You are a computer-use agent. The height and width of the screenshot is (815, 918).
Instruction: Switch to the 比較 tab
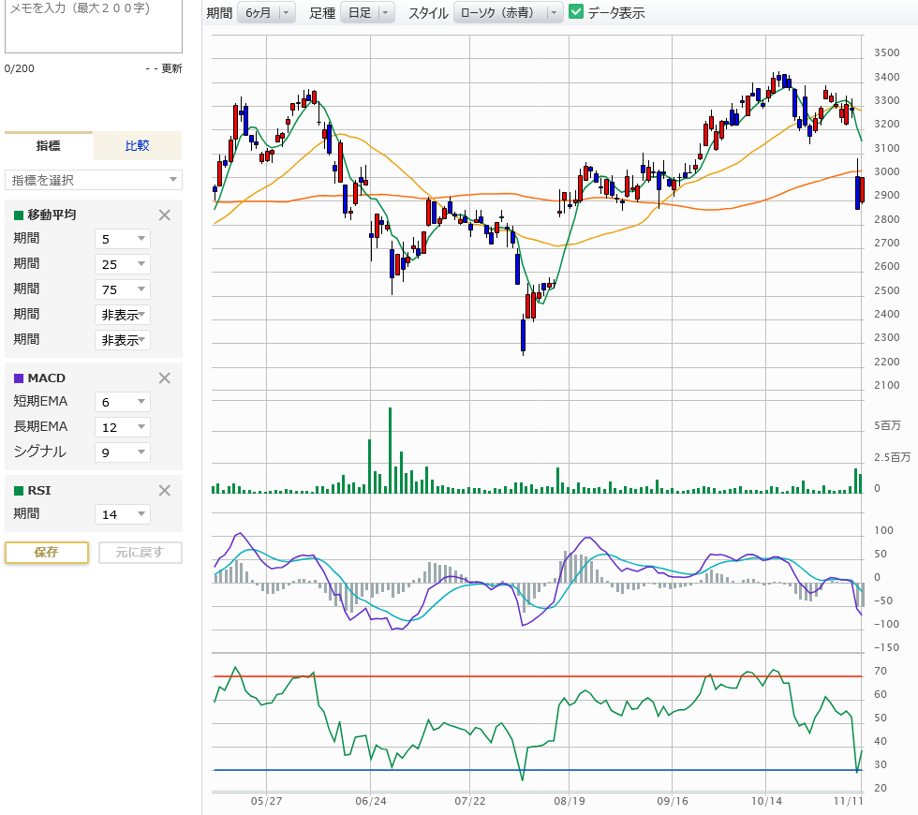point(138,146)
